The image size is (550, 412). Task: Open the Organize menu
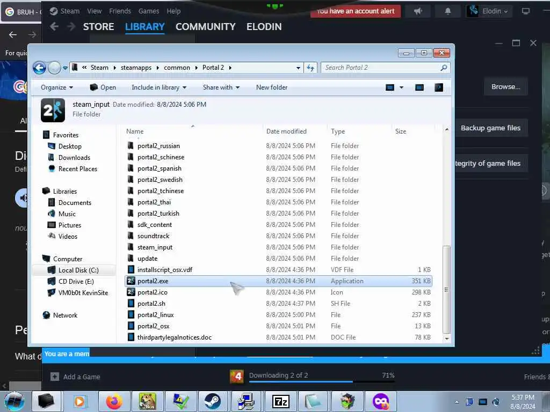57,87
